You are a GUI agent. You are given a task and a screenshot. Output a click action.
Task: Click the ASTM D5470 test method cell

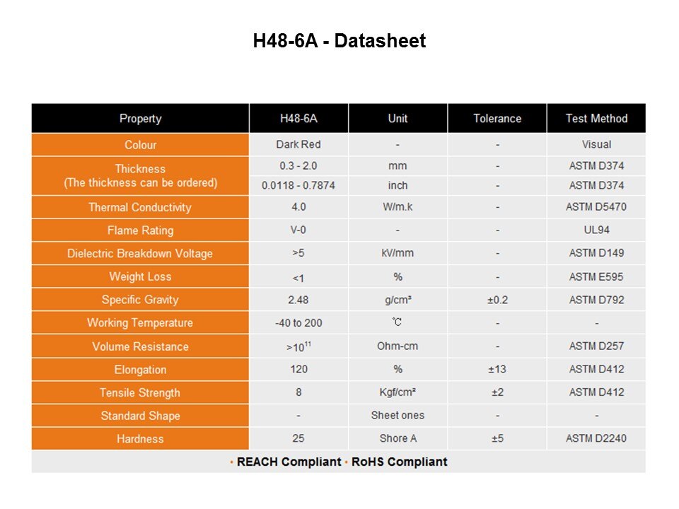[x=596, y=207]
